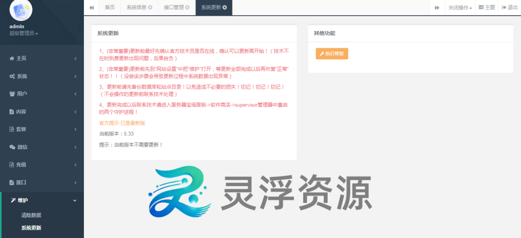Click the file icon beside 接口
Viewport: 521px width, 238px height.
(12, 183)
